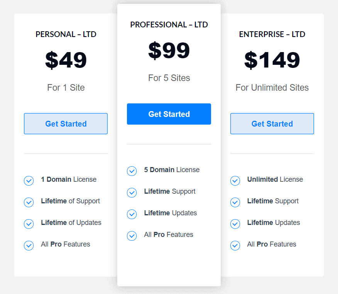Click the For 5 Sites label
338x294 pixels.
pyautogui.click(x=169, y=78)
